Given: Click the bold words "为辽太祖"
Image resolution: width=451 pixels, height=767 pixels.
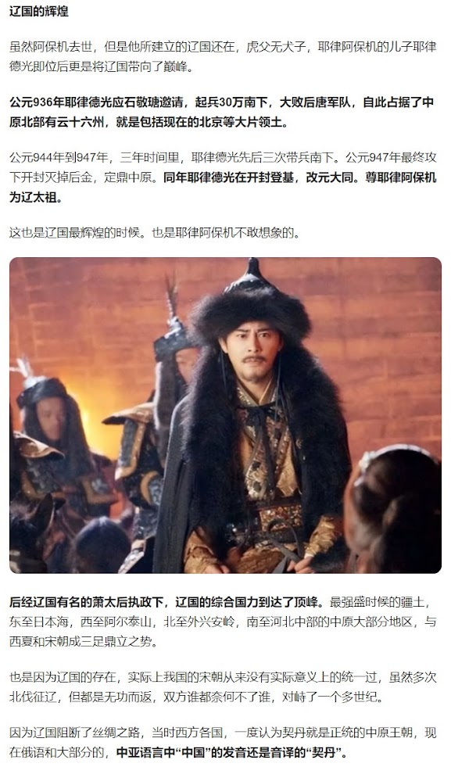Looking at the screenshot, I should click(33, 197).
